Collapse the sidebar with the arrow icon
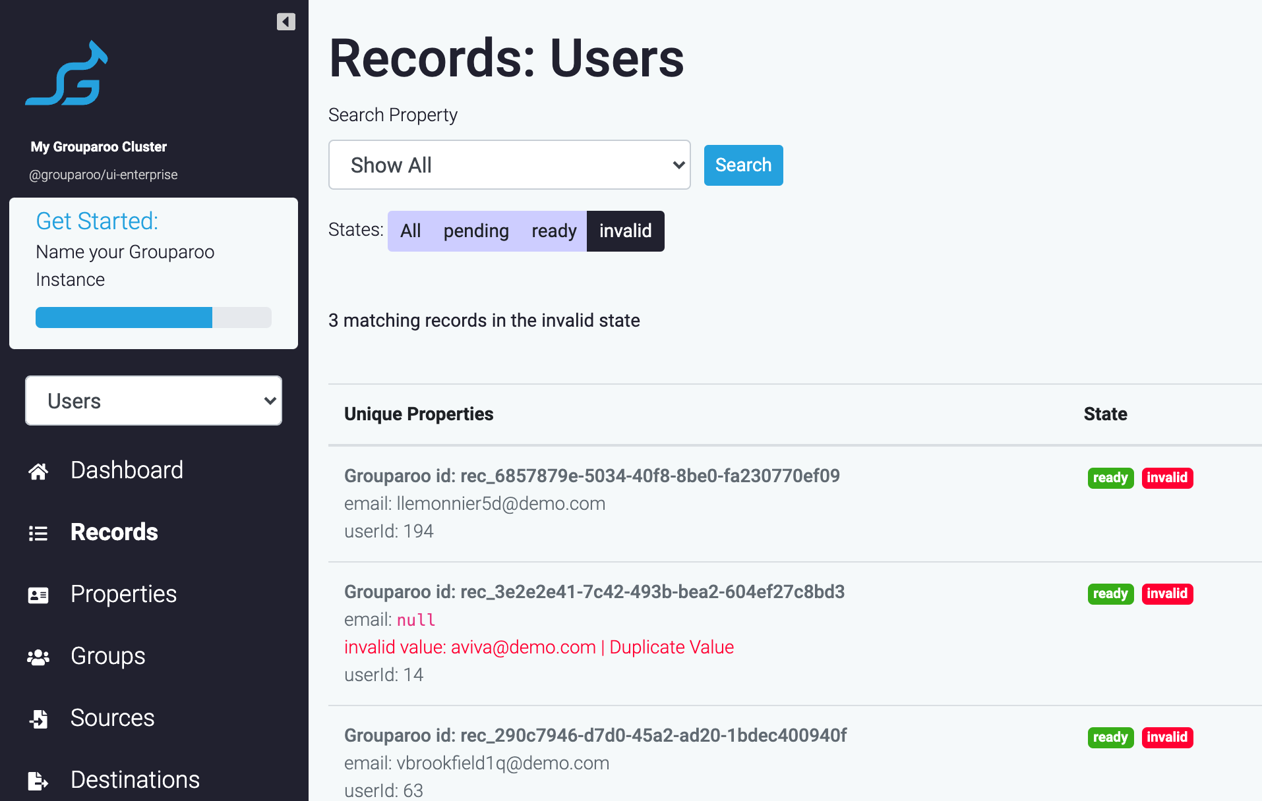Viewport: 1262px width, 801px height. [285, 22]
